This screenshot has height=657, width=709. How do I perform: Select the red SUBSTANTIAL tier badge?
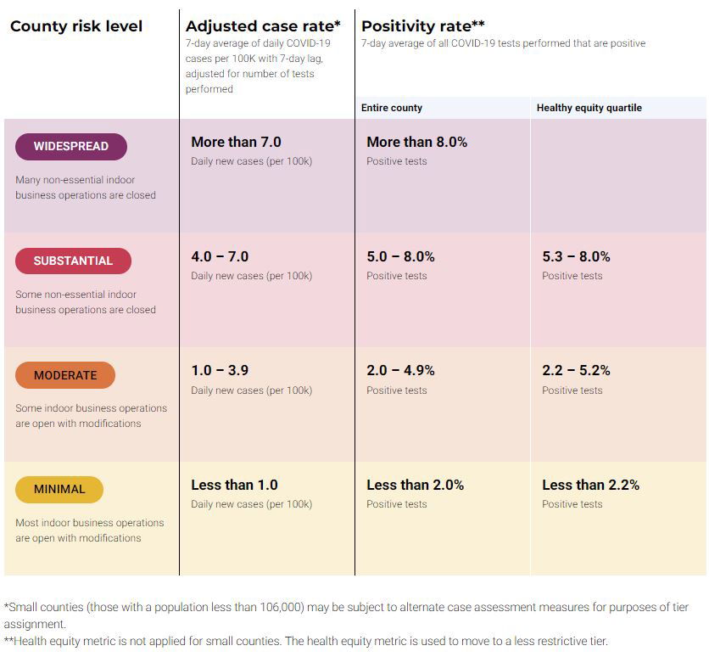coord(73,261)
